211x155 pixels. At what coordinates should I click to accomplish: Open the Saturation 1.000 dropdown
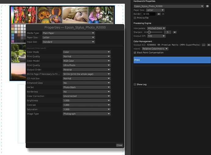87,109
